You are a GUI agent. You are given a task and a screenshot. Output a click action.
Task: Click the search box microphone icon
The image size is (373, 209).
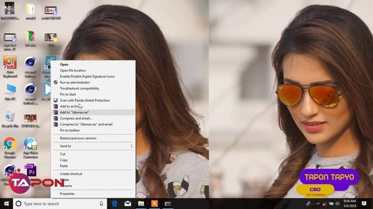pos(101,204)
